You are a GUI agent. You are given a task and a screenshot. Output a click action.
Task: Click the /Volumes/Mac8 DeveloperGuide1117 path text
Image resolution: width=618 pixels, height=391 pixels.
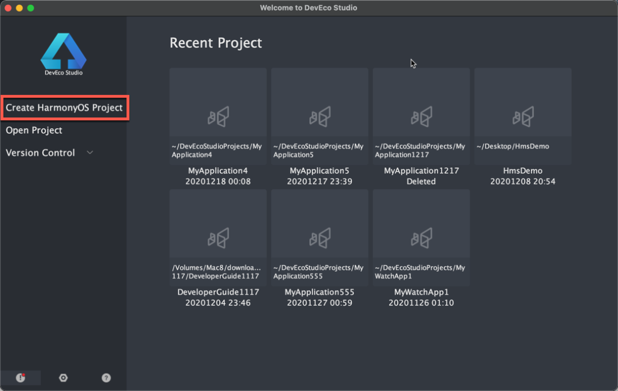point(216,271)
